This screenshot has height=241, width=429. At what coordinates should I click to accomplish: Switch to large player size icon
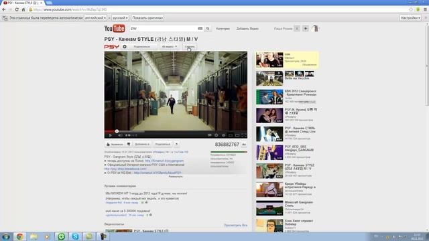(237, 135)
